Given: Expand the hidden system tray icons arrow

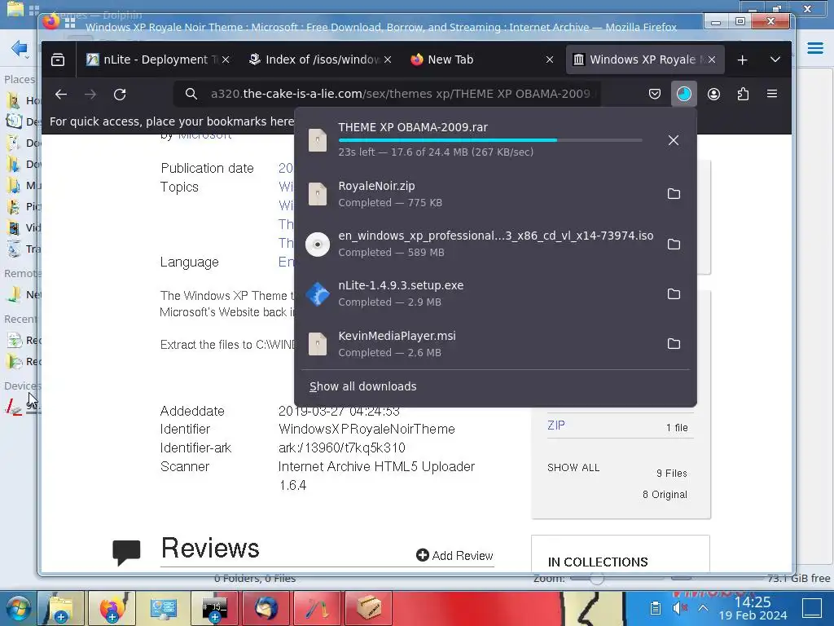Looking at the screenshot, I should (703, 608).
